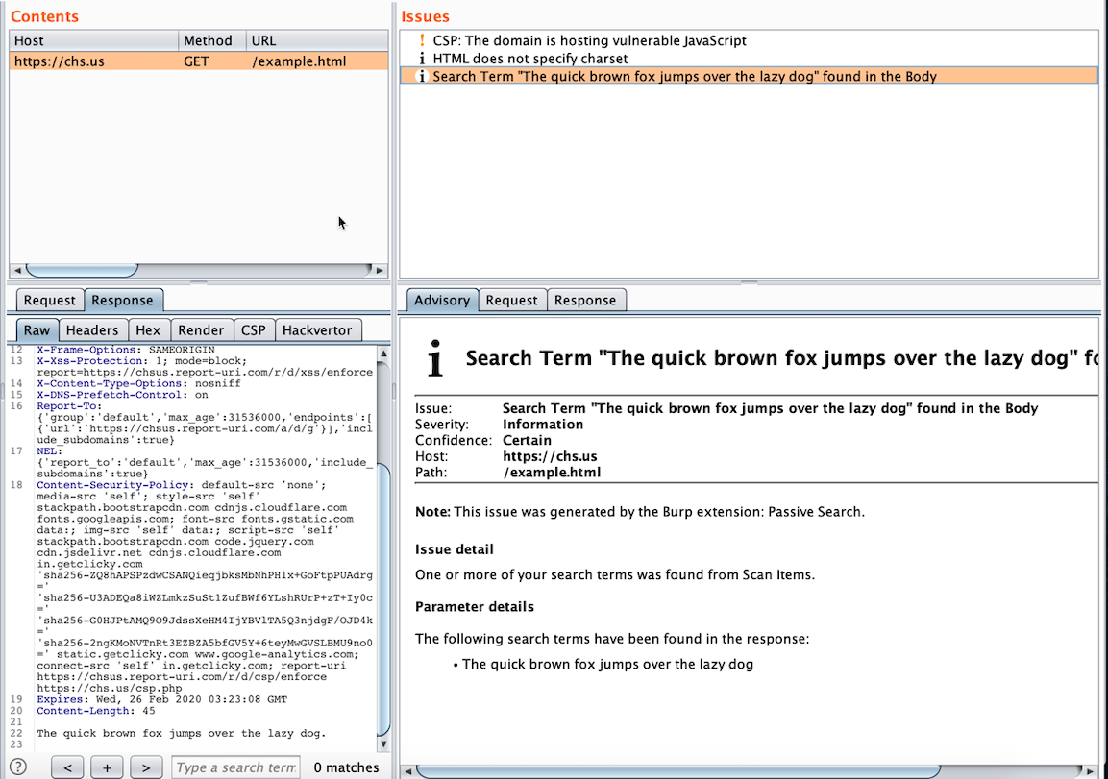This screenshot has height=779, width=1108.
Task: Click right arrow of Contents horizontal scrollbar
Action: click(381, 271)
